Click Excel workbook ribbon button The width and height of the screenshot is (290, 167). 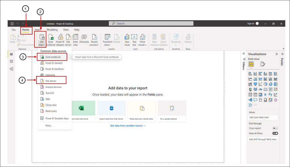pyautogui.click(x=51, y=40)
